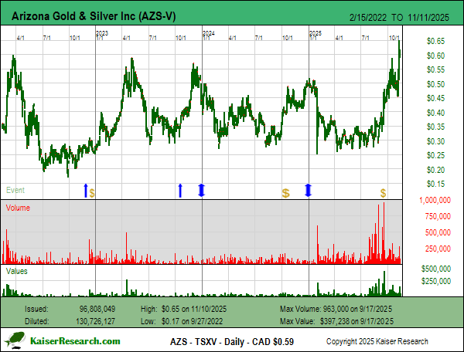
Task: Click the Copyright 2025 Kaiser Research notice
Action: 377,341
